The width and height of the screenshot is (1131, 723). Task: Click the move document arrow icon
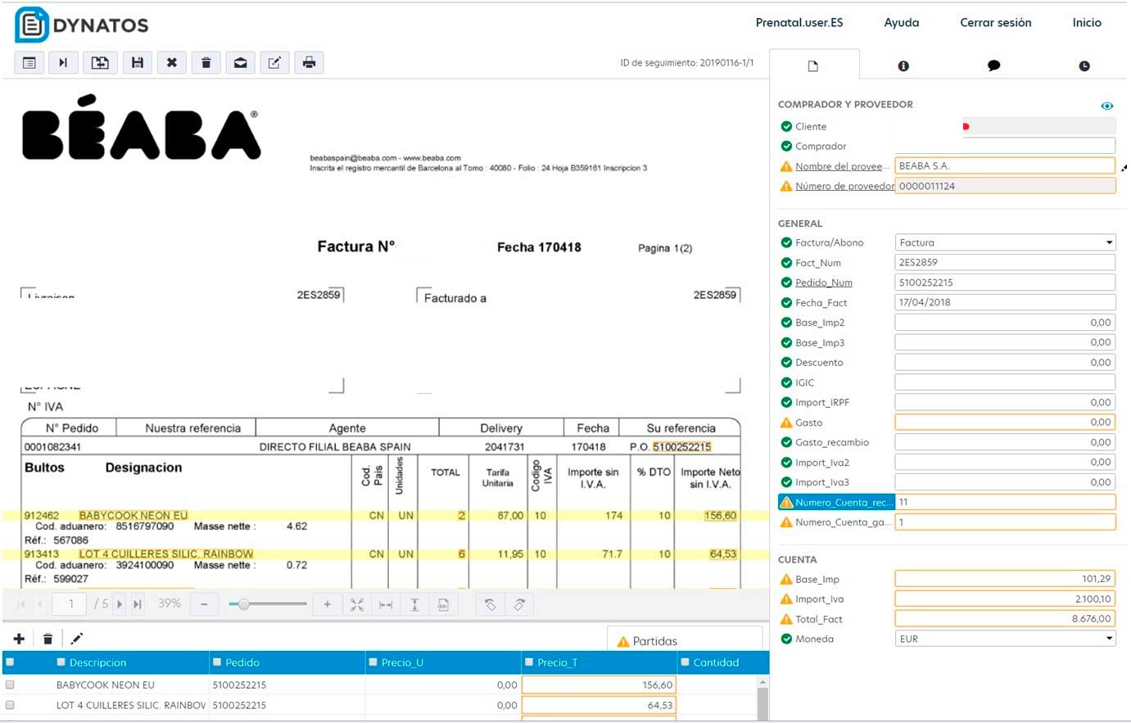pos(100,62)
